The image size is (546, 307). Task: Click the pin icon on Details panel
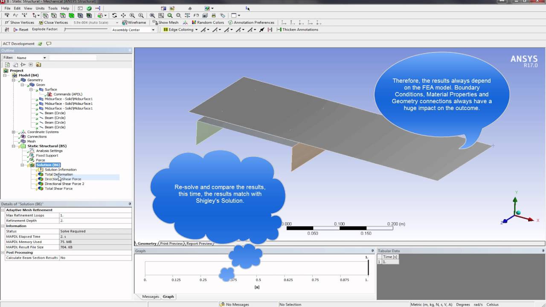(130, 204)
